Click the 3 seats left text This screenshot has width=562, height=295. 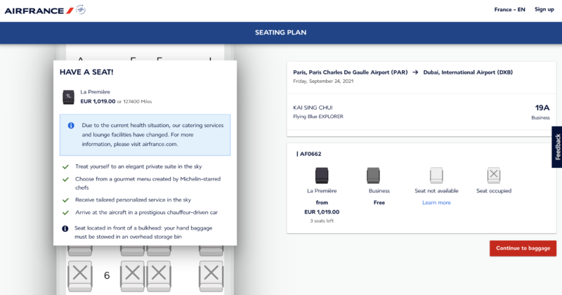pos(322,221)
